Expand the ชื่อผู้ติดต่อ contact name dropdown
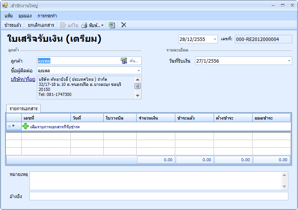The image size is (298, 210). [x=138, y=71]
